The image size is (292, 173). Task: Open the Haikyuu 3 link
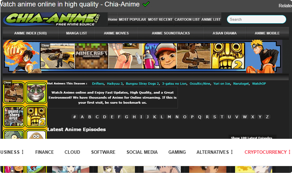tap(115, 83)
